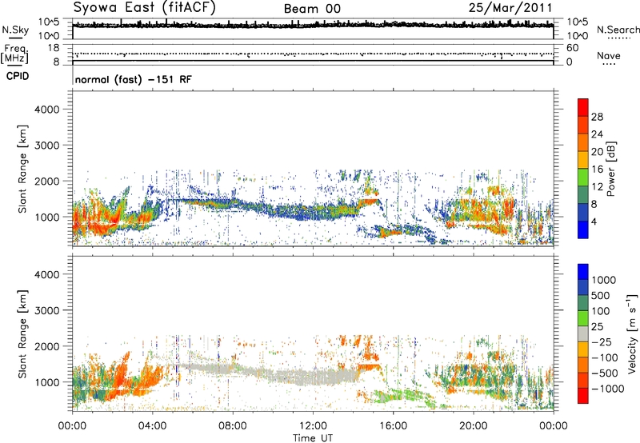Click the '2000' tick on power panel
Image resolution: width=640 pixels, height=443 pixels.
(46, 181)
